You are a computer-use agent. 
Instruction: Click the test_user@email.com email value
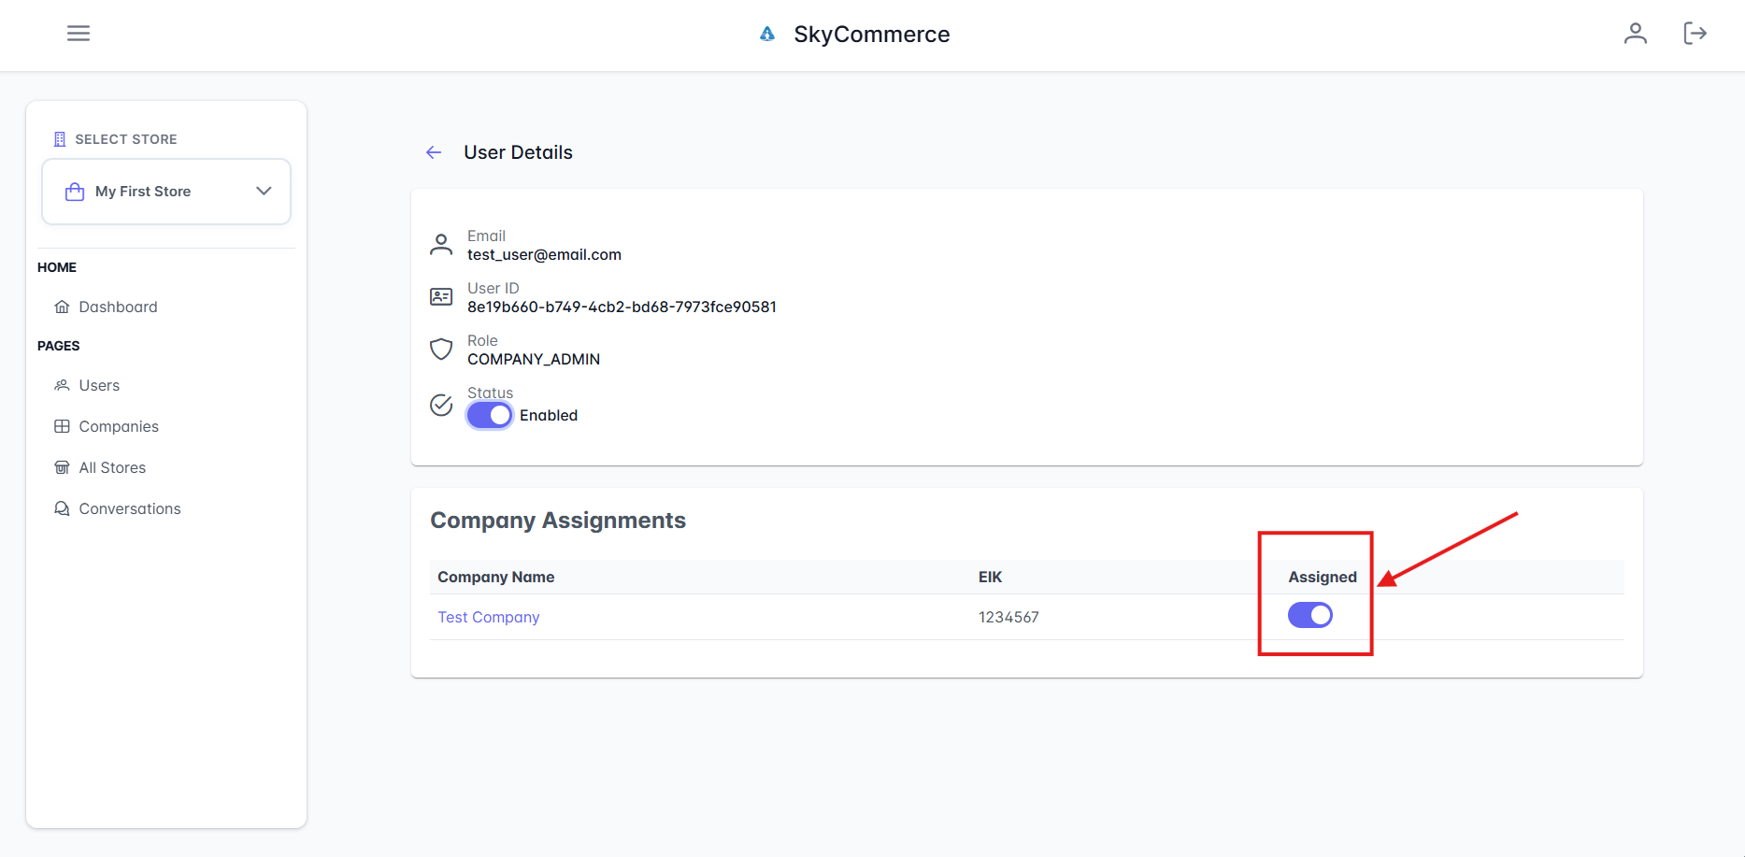point(544,254)
